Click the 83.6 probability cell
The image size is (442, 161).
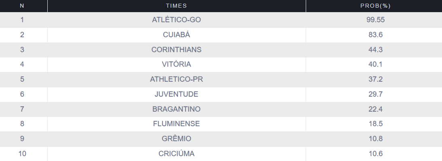coord(375,35)
